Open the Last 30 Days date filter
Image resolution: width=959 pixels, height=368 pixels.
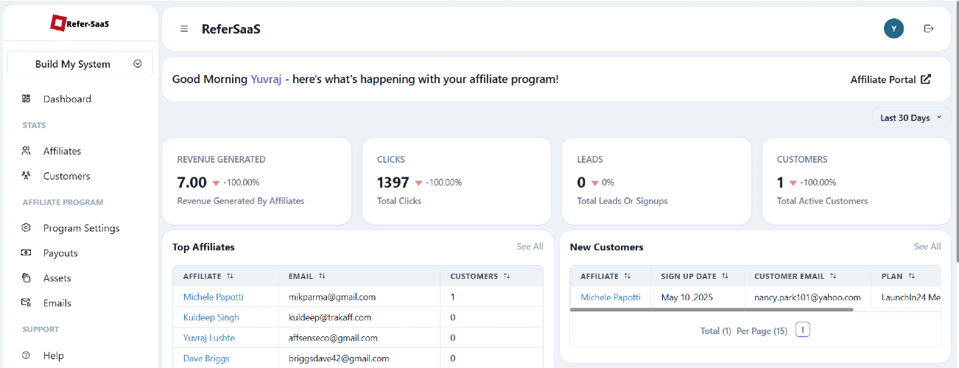tap(911, 118)
